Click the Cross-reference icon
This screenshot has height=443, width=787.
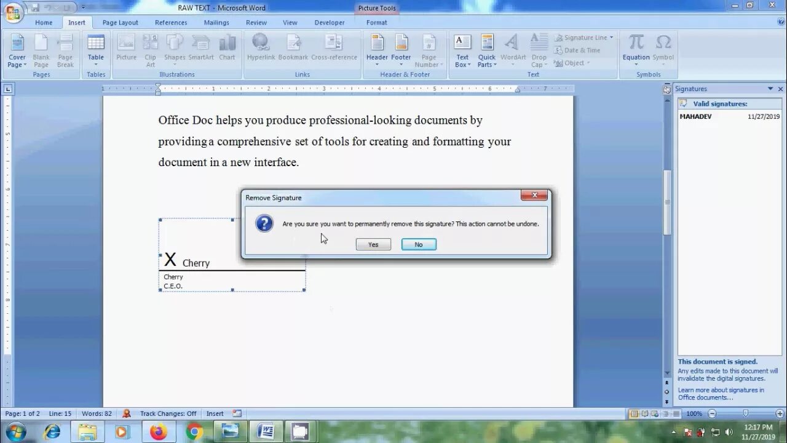coord(334,48)
